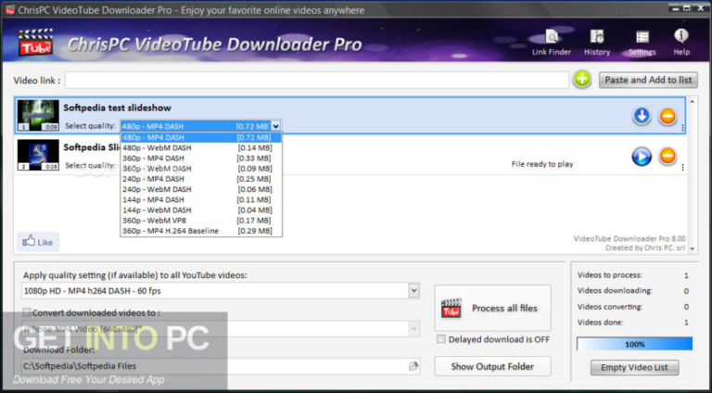Click Paste and Add to list button
712x393 pixels.
(x=648, y=80)
